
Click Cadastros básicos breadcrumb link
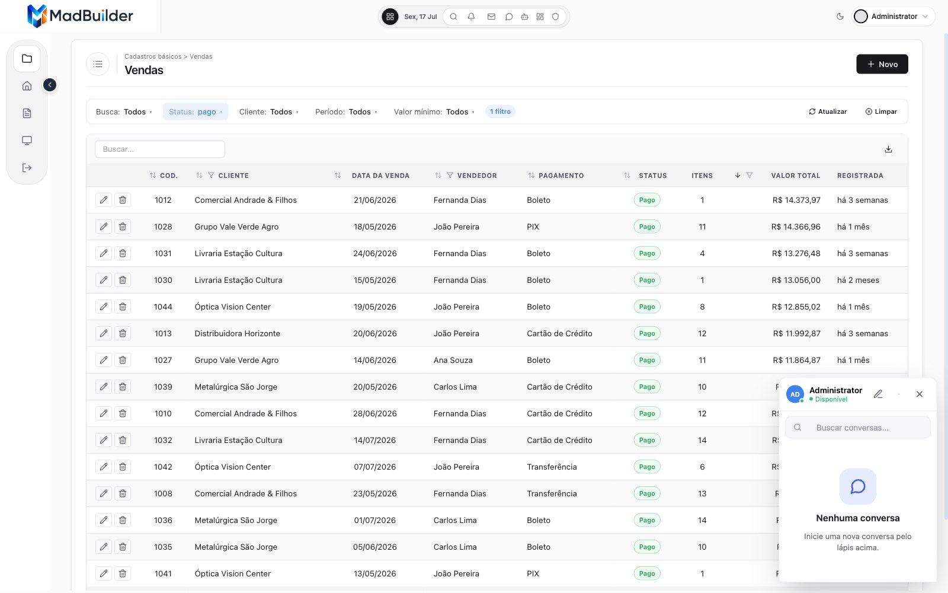(153, 56)
